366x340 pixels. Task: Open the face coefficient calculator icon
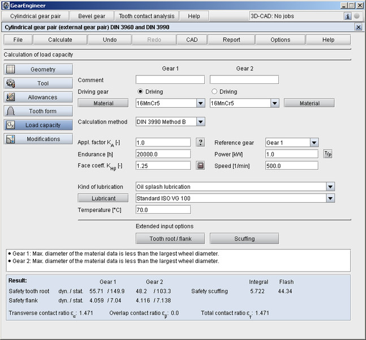coord(200,165)
